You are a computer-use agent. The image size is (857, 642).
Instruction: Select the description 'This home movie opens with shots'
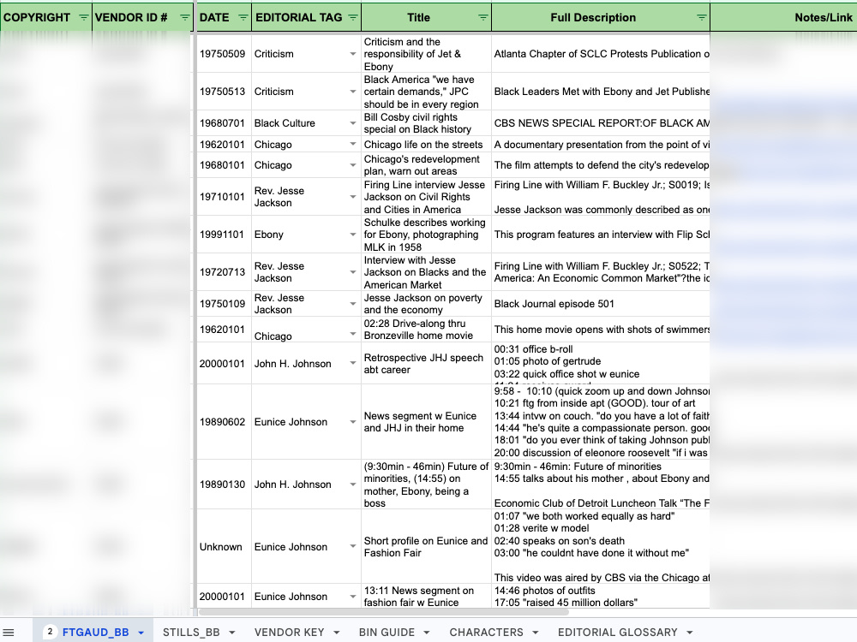click(601, 330)
